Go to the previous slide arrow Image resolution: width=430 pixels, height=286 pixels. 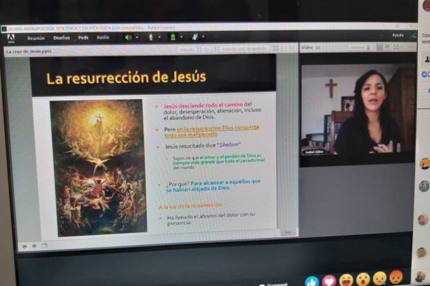(25, 247)
